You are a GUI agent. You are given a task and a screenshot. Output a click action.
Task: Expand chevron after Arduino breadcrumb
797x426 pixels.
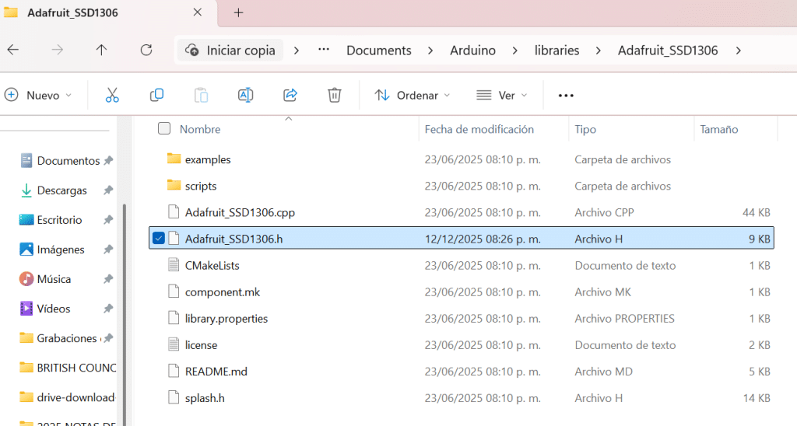(x=515, y=51)
